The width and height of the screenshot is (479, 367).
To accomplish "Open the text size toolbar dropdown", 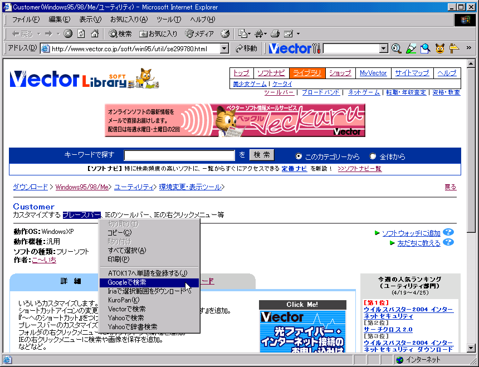I will click(x=266, y=33).
